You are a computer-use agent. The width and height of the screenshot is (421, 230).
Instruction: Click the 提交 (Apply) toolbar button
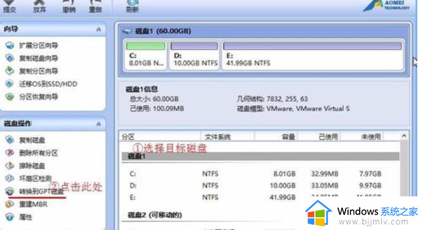9,7
